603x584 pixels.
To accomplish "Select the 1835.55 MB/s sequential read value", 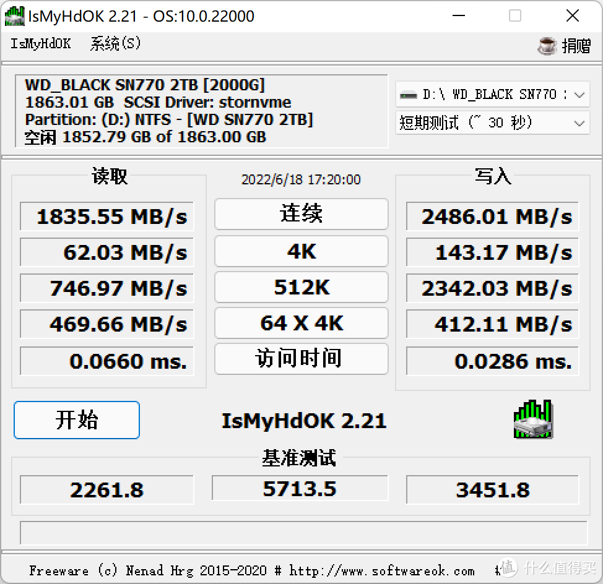I will point(107,217).
